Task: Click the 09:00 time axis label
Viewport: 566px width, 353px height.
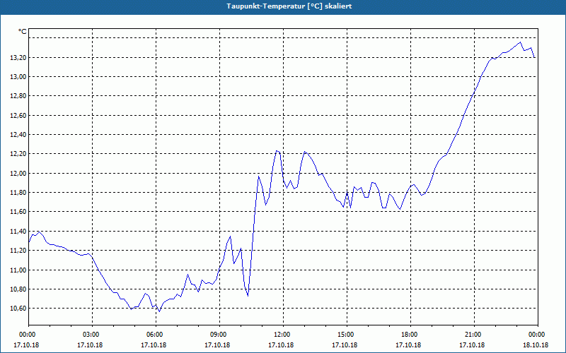Action: 219,335
